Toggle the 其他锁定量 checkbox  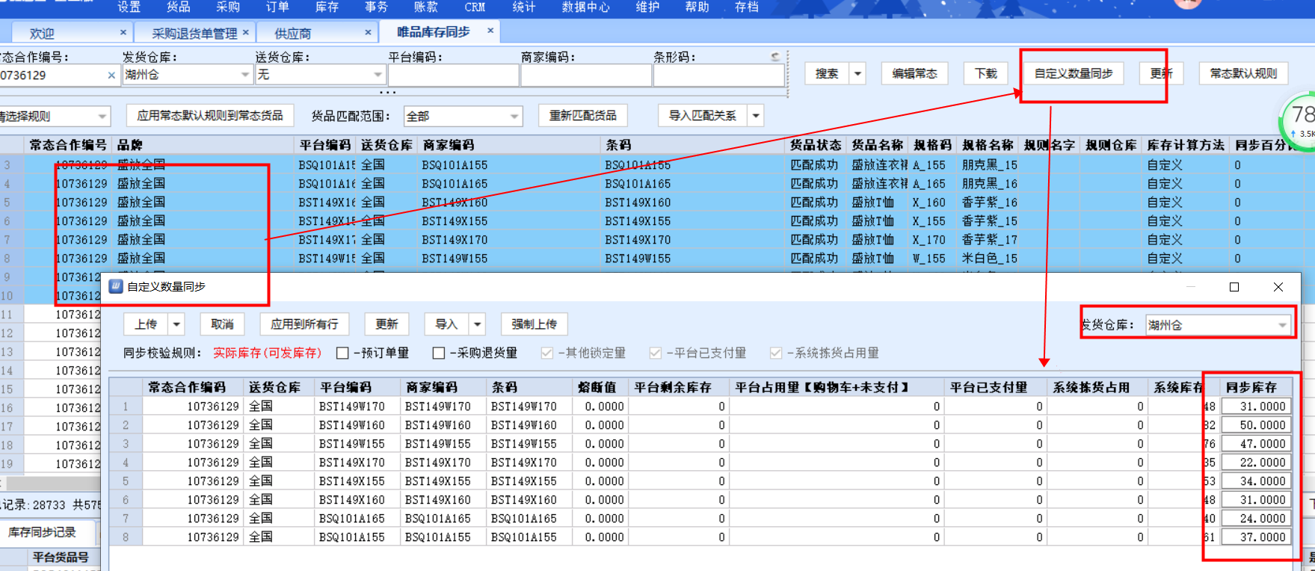(547, 353)
